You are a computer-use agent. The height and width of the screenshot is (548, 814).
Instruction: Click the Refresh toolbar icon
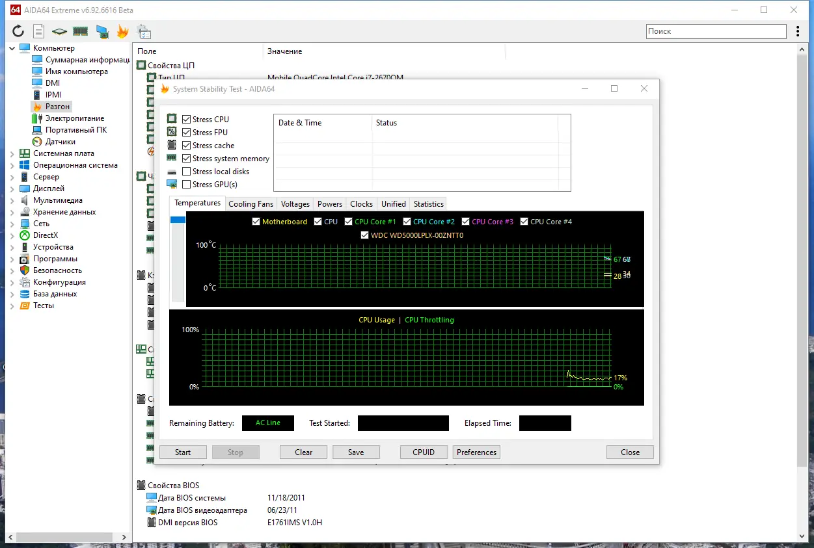click(x=18, y=31)
